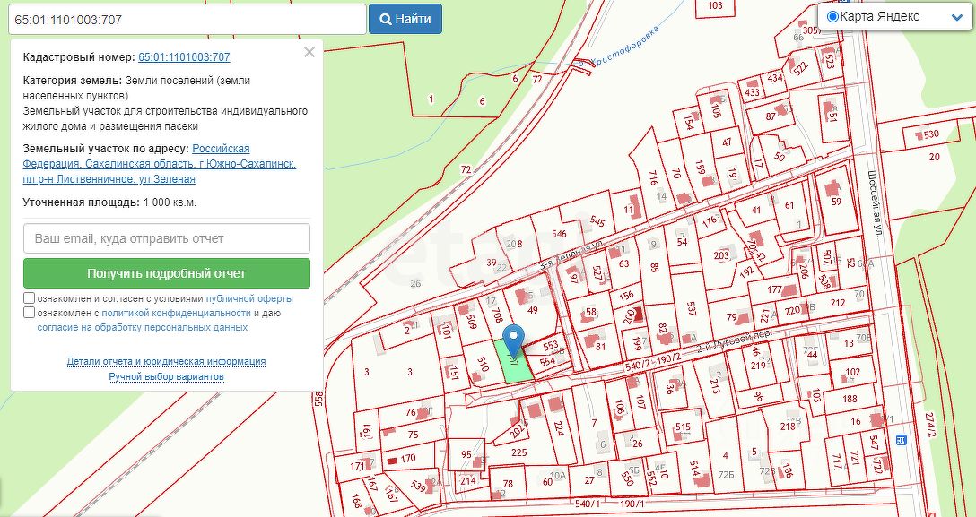The height and width of the screenshot is (517, 976).
Task: Click the blue map pin marker
Action: click(513, 340)
